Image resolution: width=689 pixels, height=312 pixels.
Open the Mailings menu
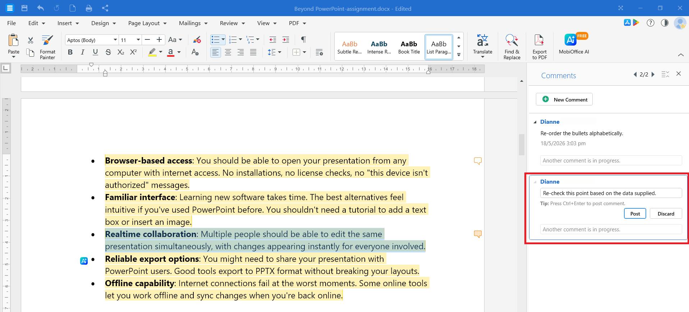tap(193, 23)
